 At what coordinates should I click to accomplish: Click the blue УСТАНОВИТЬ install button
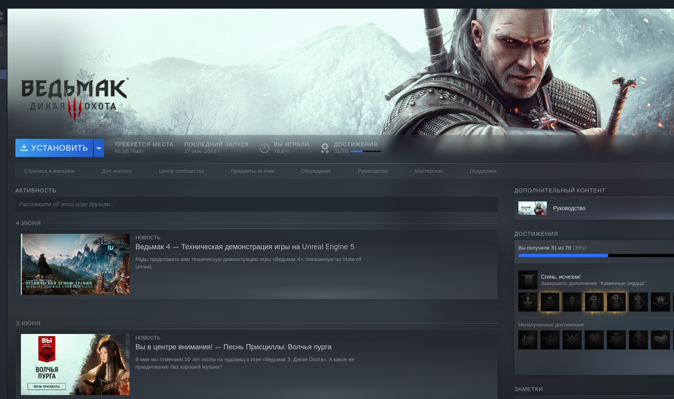[x=54, y=148]
